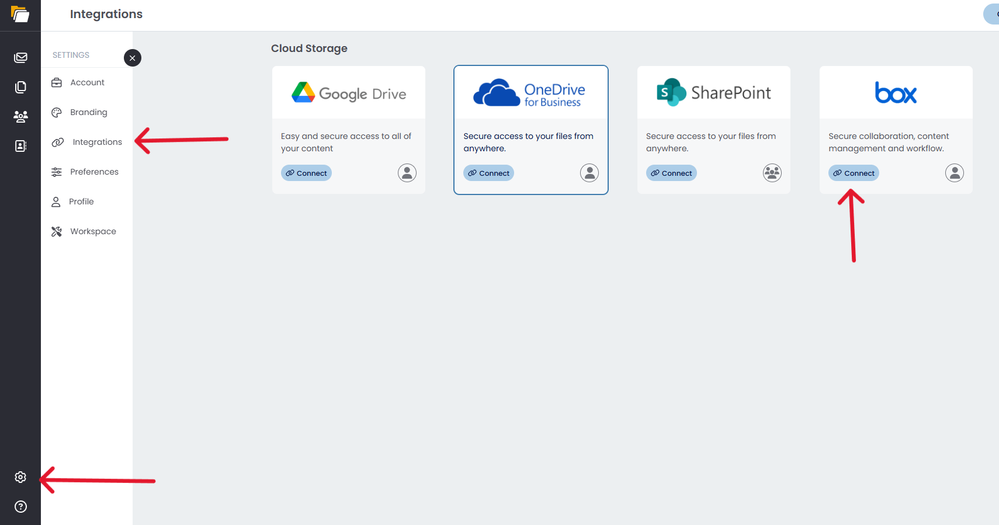Open the contacts book icon in sidebar
999x525 pixels.
coord(20,146)
